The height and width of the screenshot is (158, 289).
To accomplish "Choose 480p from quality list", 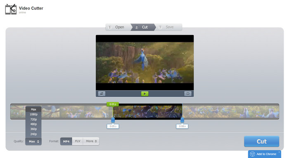I will [x=33, y=124].
